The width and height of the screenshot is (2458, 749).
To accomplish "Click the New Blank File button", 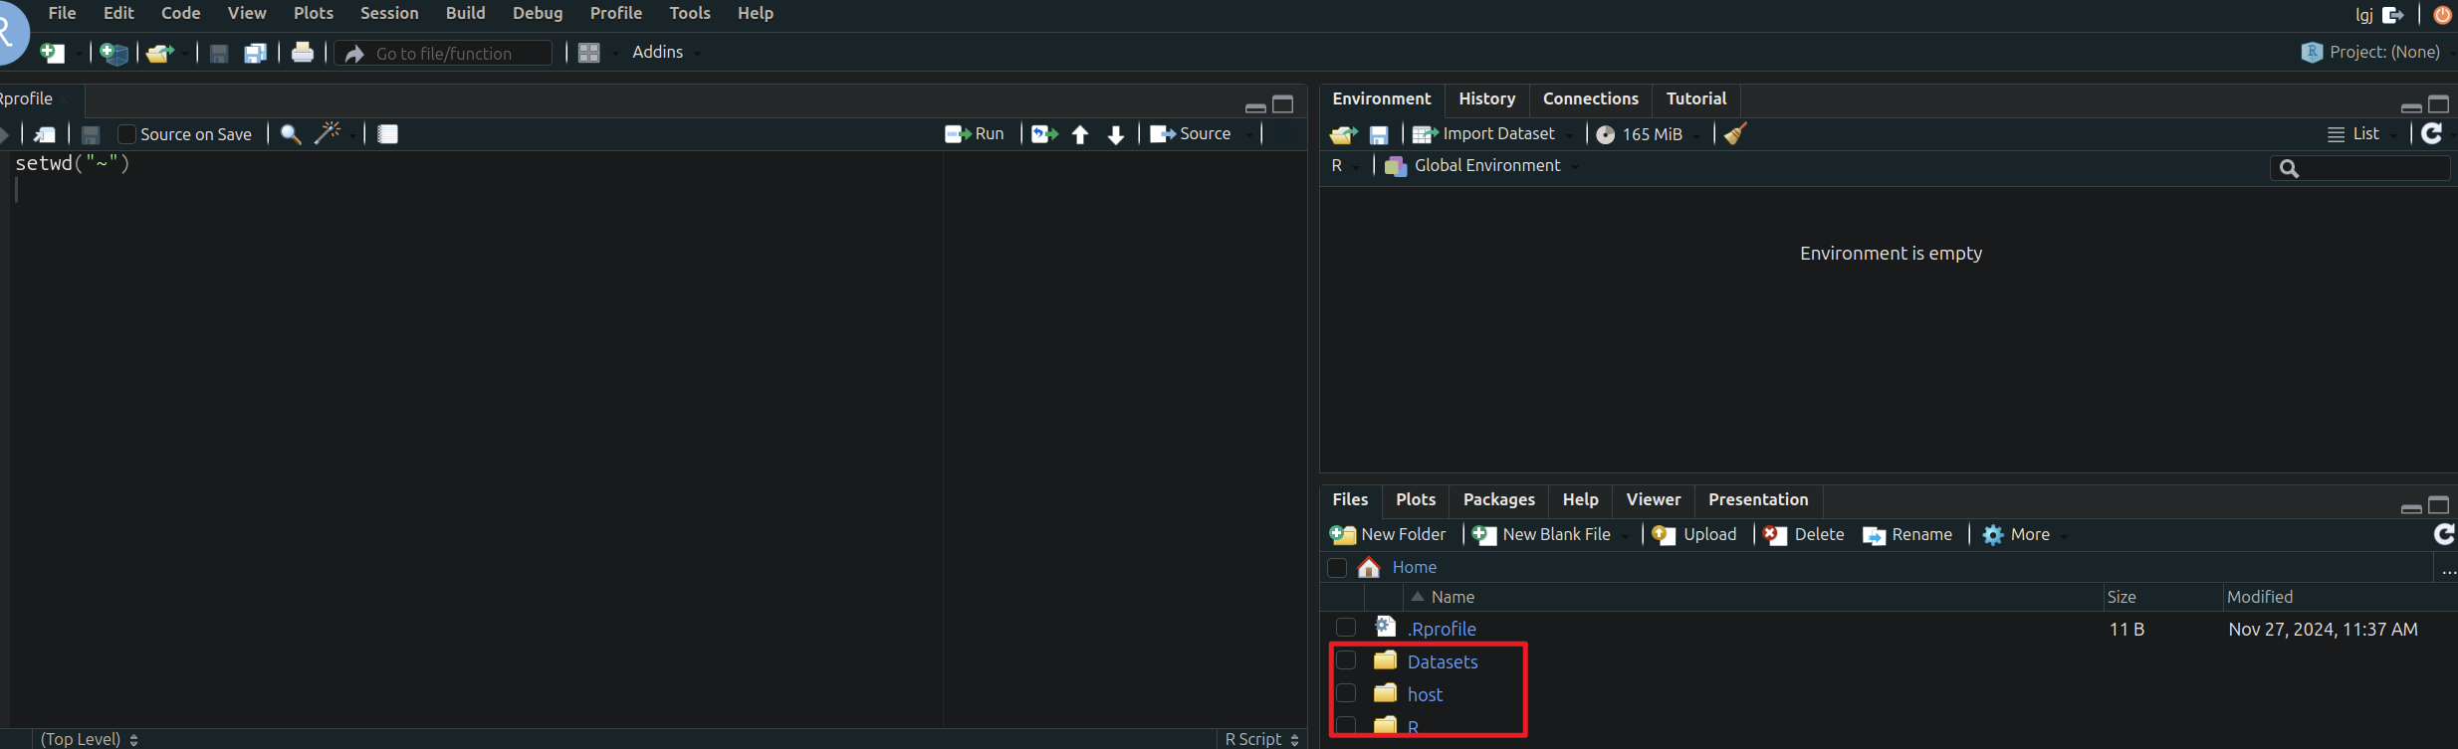I will [1541, 535].
